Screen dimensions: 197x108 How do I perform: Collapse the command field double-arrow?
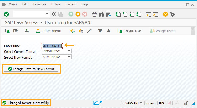coord(54,14)
